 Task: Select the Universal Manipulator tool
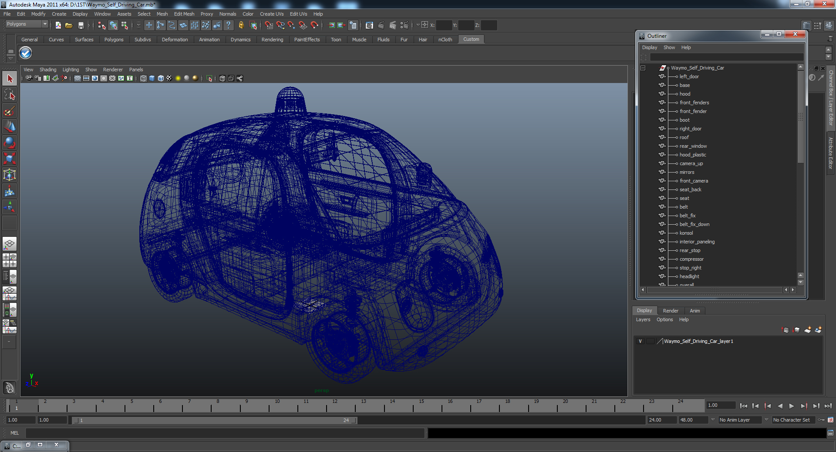pos(10,175)
